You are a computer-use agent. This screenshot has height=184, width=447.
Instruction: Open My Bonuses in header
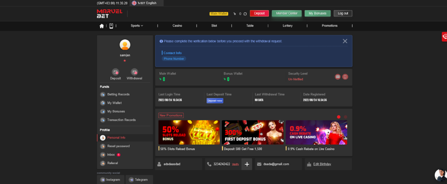click(318, 14)
